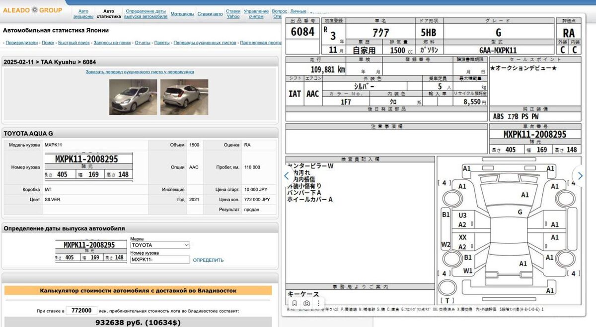The image size is (596, 327).
Task: Click the Модель кузова value MXPK11
Action: coord(54,145)
